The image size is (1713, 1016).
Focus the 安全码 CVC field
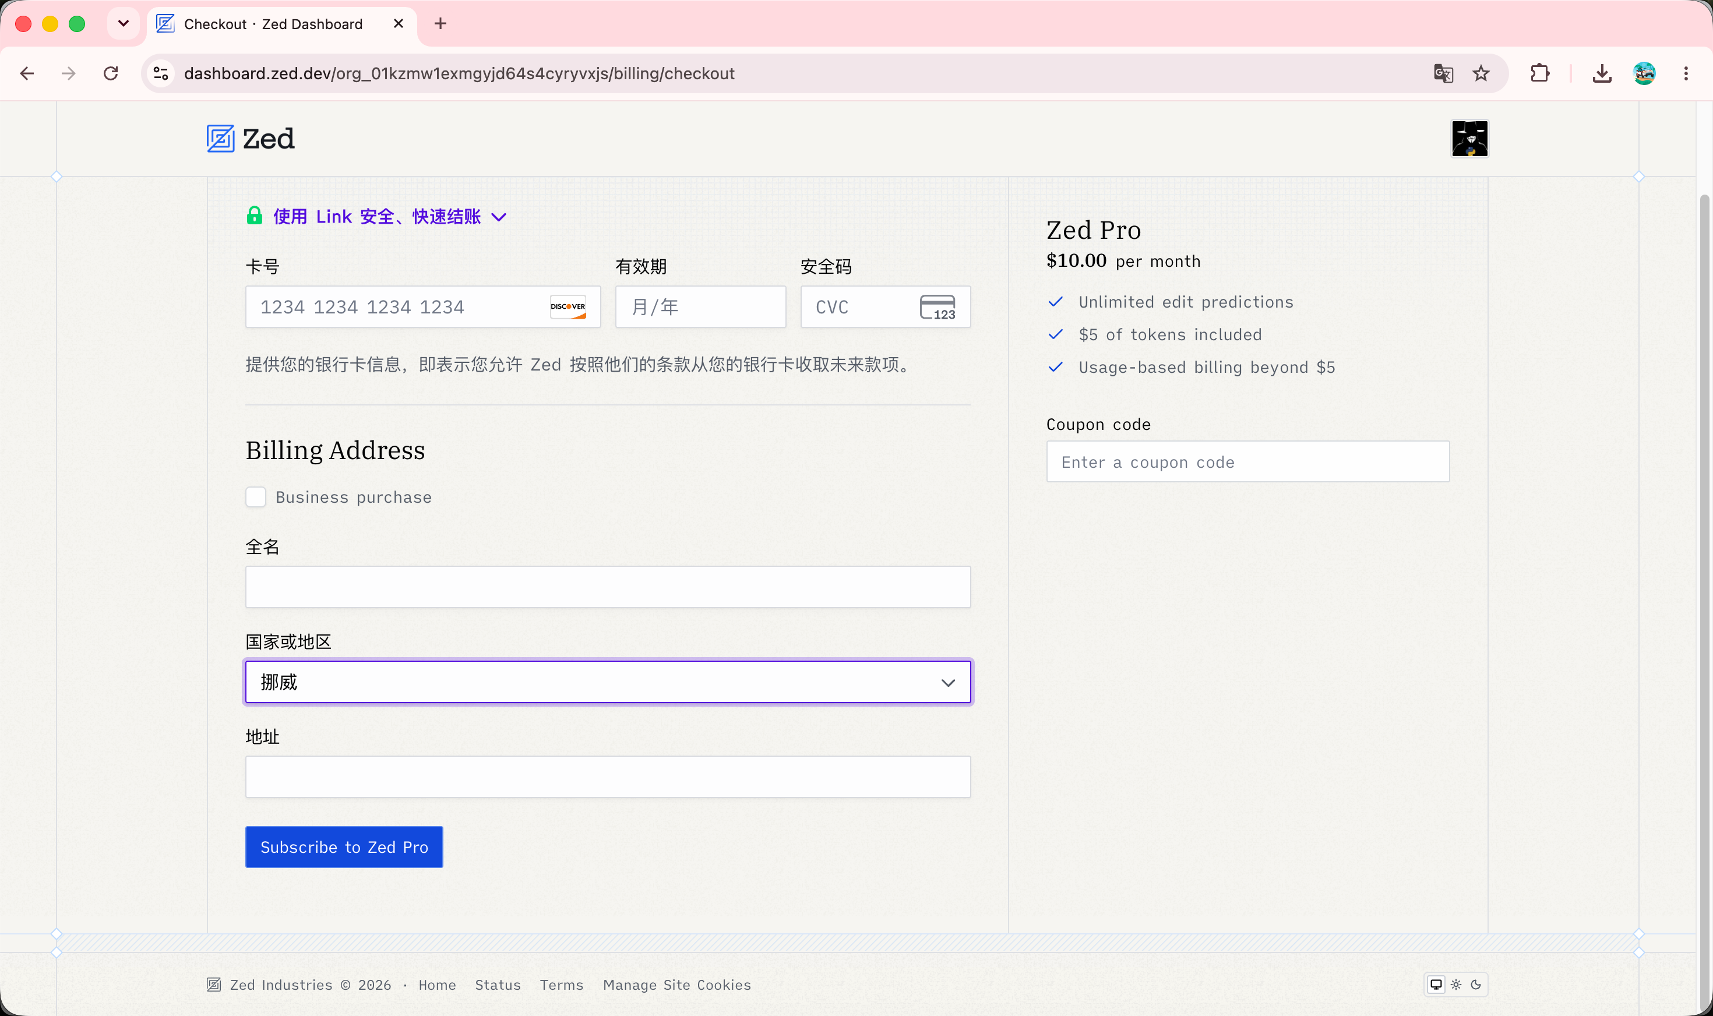tap(885, 306)
